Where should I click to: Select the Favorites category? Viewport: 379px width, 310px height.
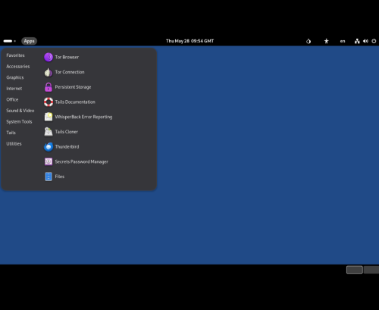[15, 55]
